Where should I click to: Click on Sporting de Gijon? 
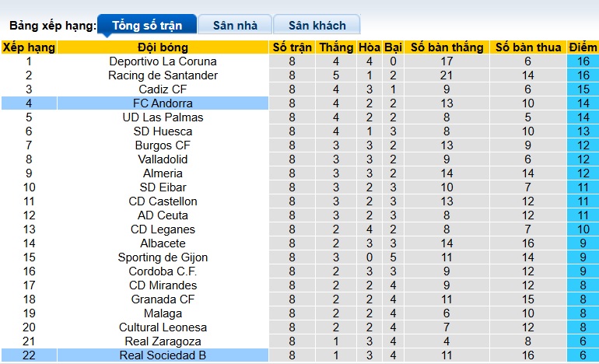click(x=163, y=257)
